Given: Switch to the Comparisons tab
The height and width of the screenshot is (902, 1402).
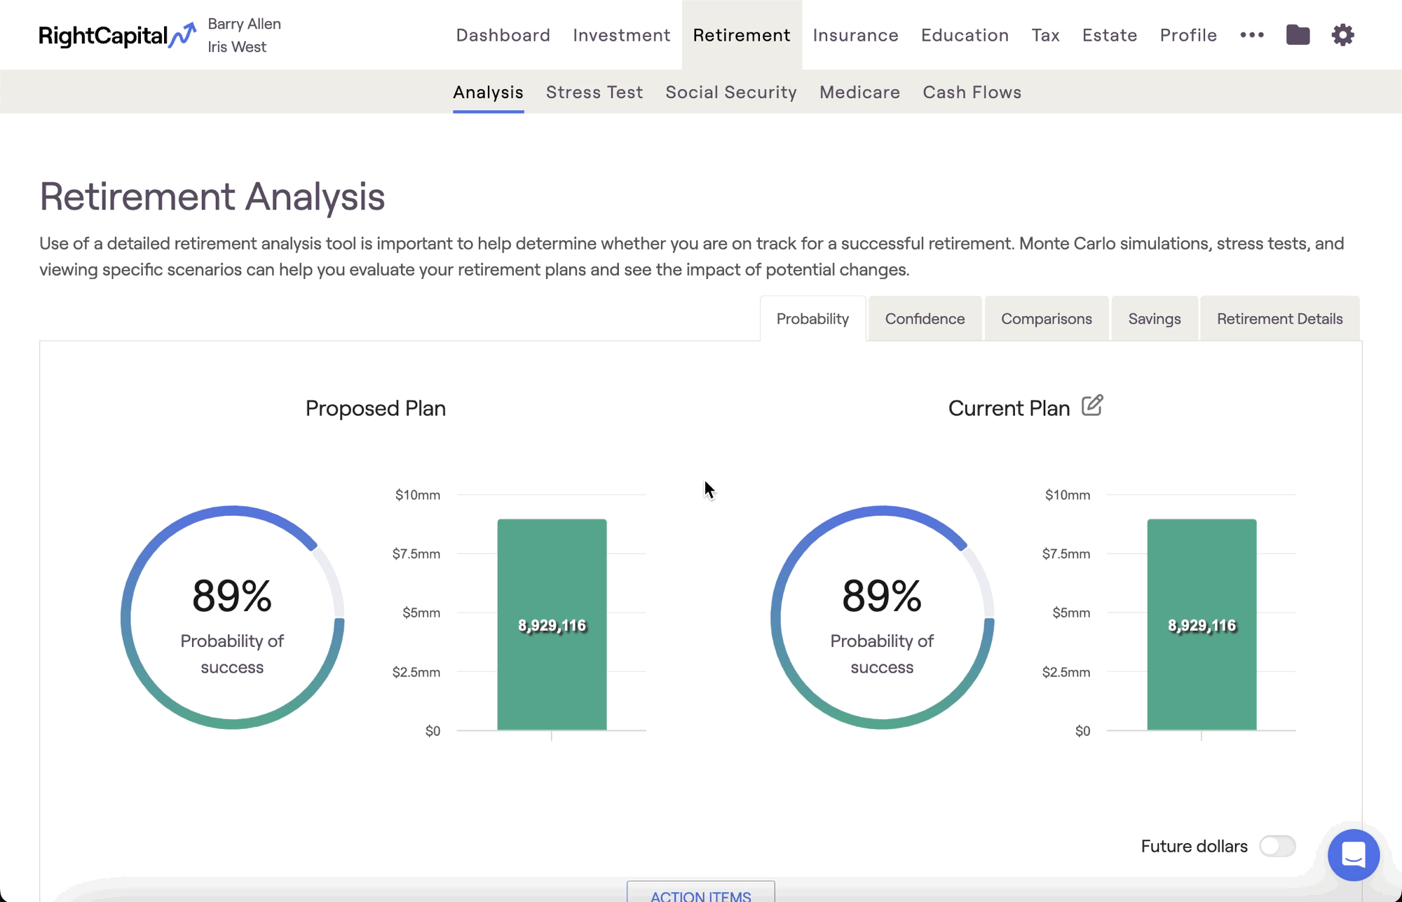Looking at the screenshot, I should coord(1046,319).
